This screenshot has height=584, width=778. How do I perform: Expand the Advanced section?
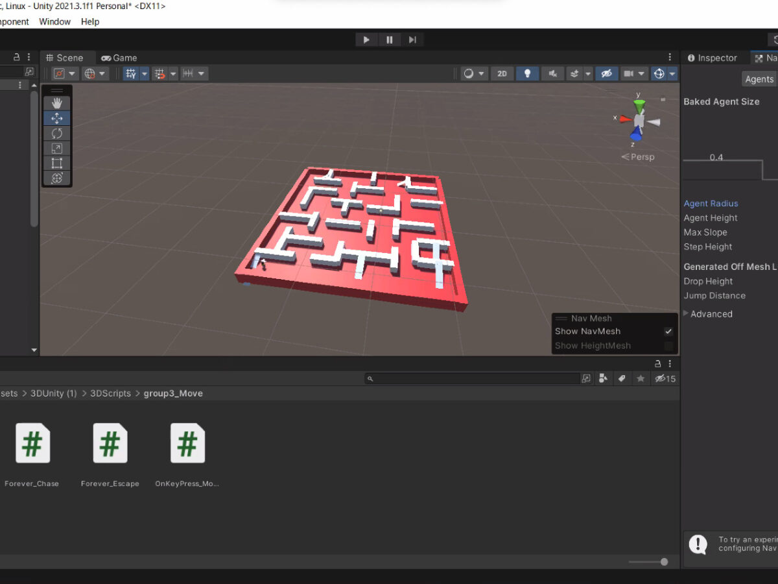pyautogui.click(x=687, y=314)
